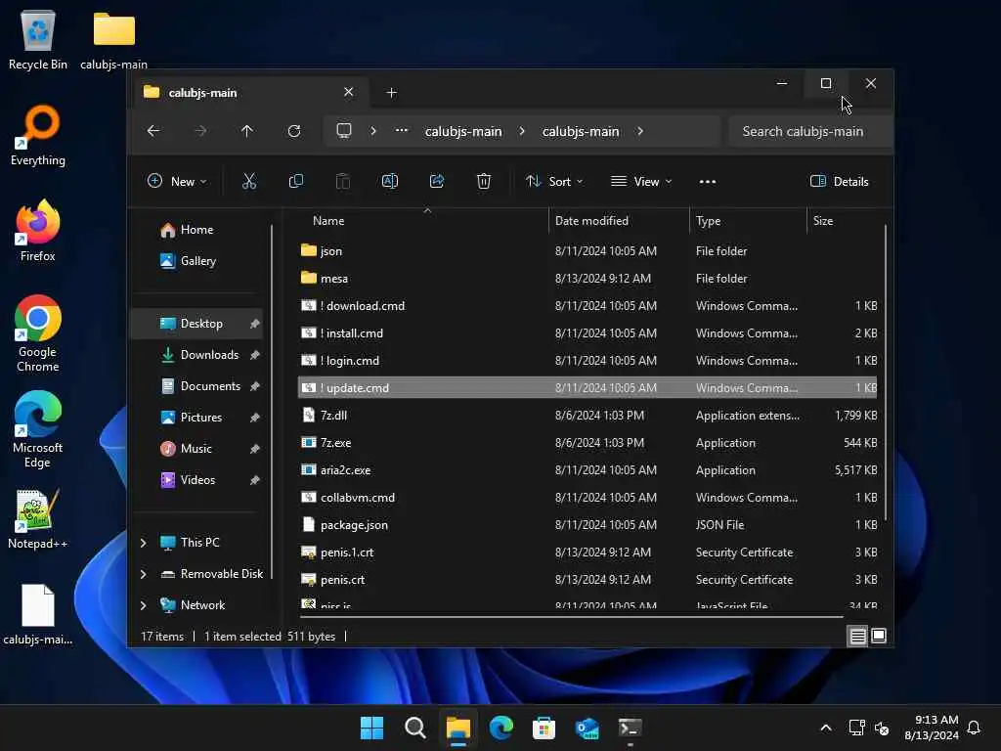Click the Edge icon in the taskbar
Viewport: 1001px width, 751px height.
click(501, 728)
